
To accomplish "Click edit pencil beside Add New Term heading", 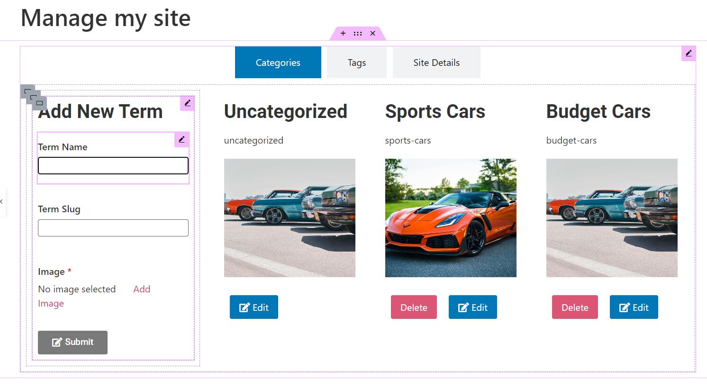I will click(187, 103).
